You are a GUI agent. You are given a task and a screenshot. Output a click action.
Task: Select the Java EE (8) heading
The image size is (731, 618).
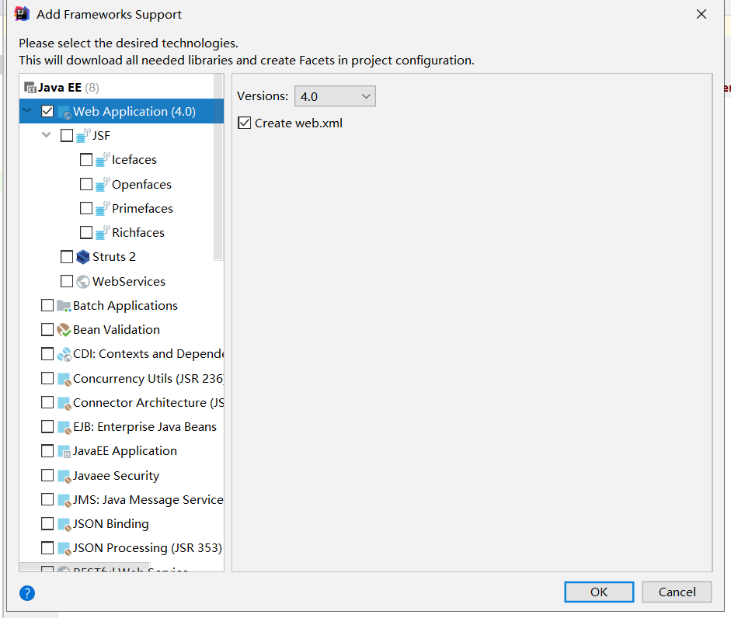pos(68,88)
